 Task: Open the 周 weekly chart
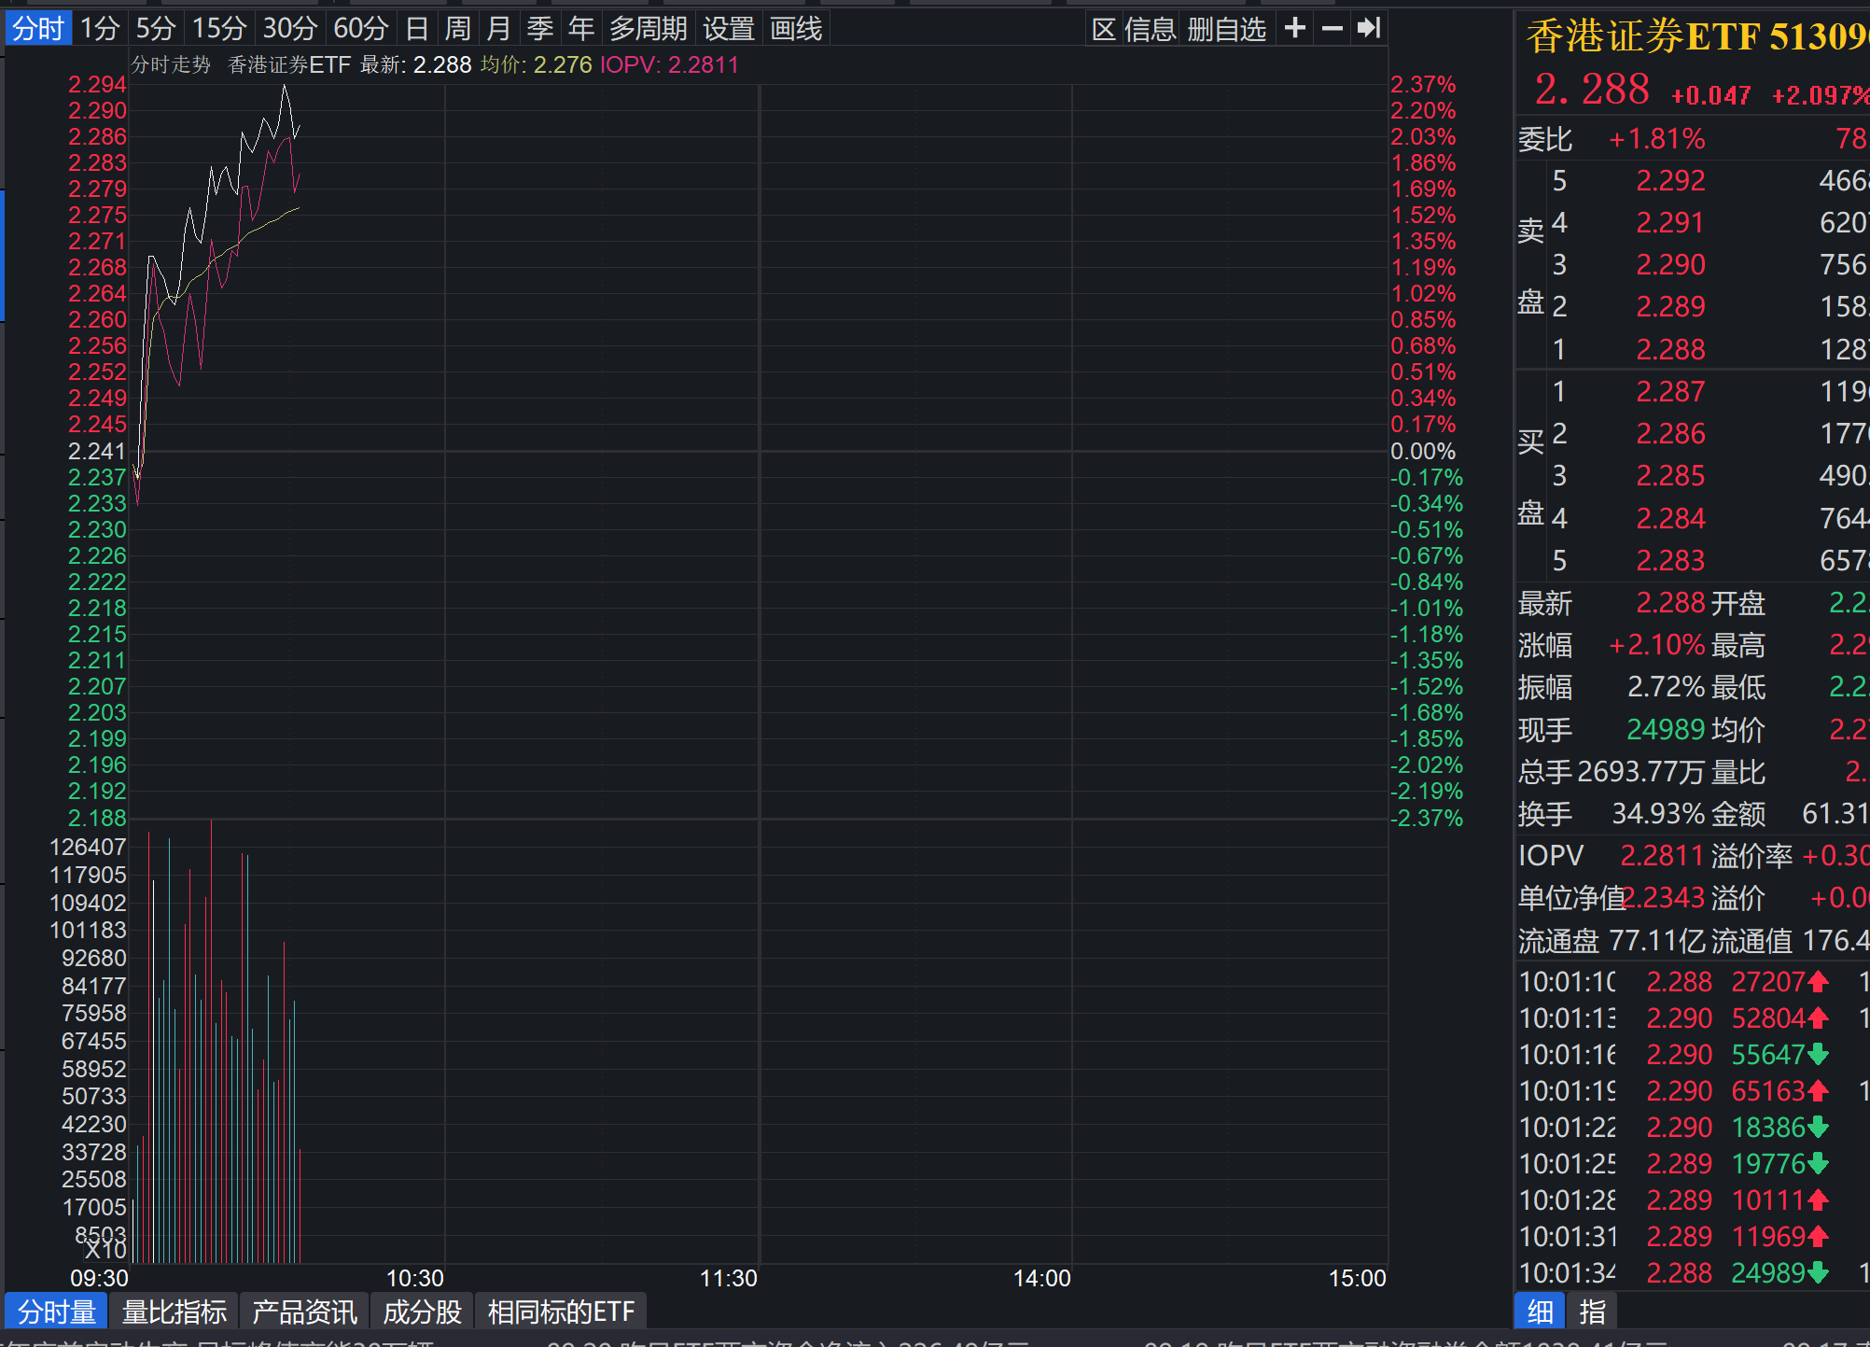click(458, 28)
